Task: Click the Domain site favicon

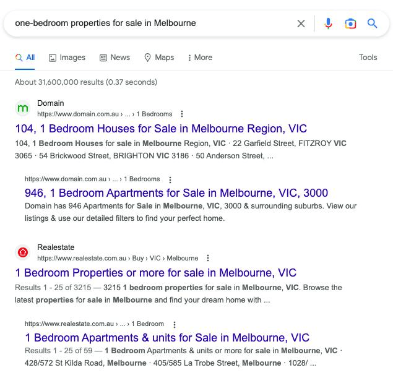Action: tap(23, 108)
